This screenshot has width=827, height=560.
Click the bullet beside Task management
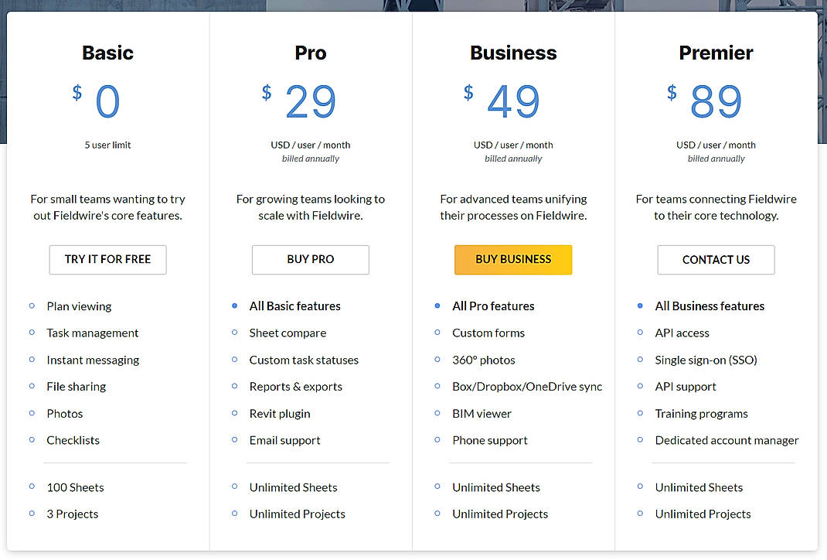click(x=32, y=333)
